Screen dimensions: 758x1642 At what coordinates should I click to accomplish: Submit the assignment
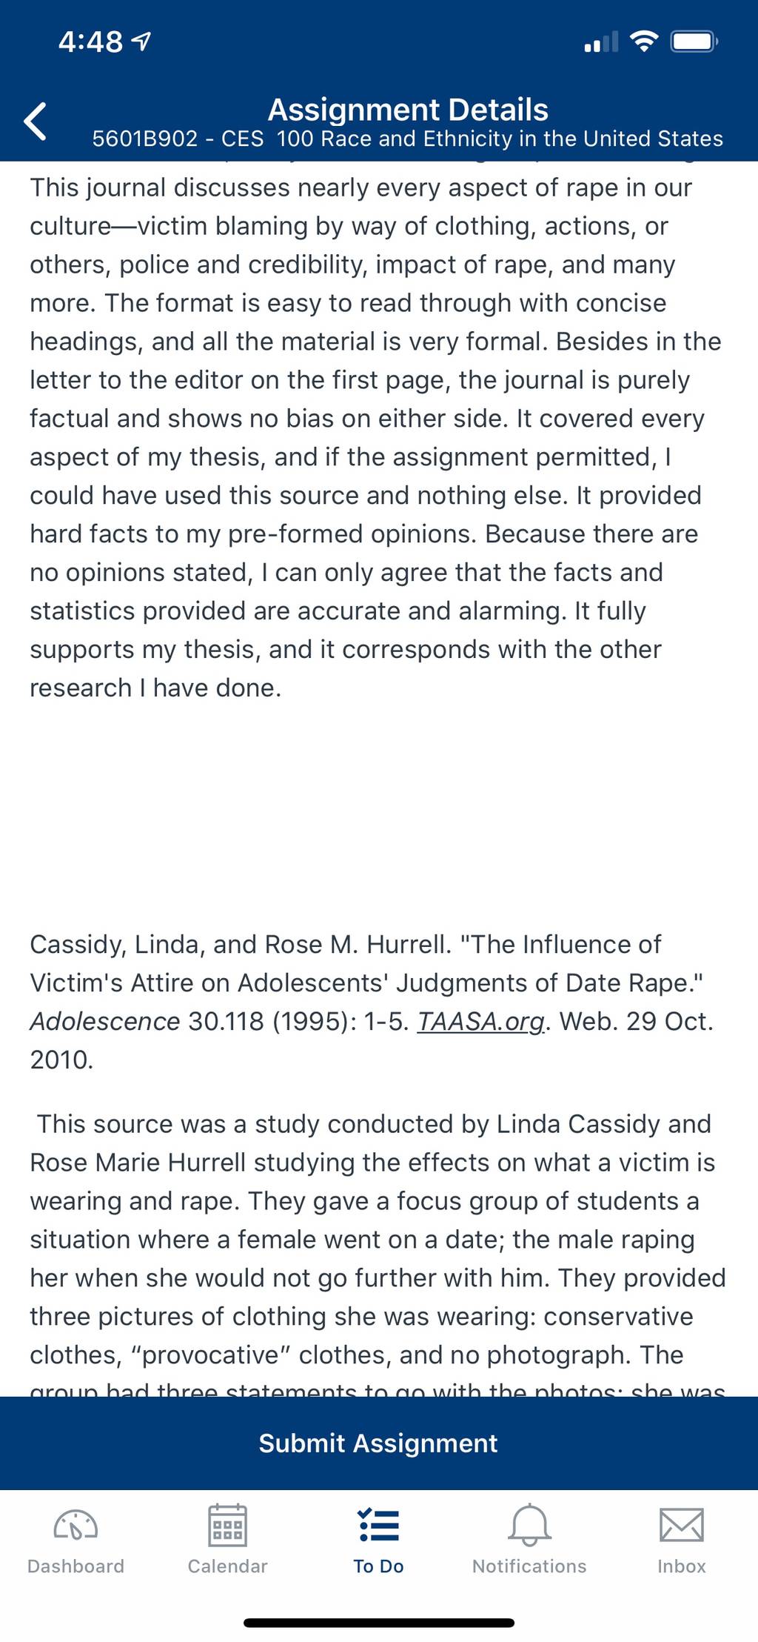coord(379,1443)
